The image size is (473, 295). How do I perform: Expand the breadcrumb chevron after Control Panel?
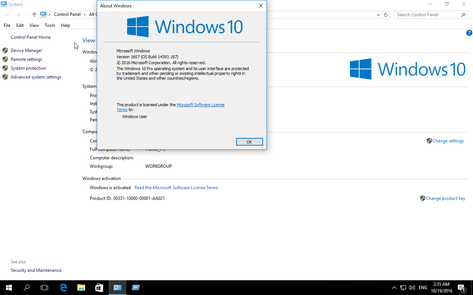click(x=85, y=14)
